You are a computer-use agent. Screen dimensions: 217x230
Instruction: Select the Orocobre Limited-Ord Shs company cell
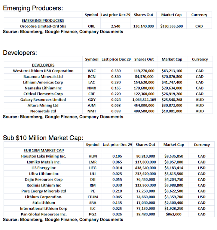[x=43, y=26]
